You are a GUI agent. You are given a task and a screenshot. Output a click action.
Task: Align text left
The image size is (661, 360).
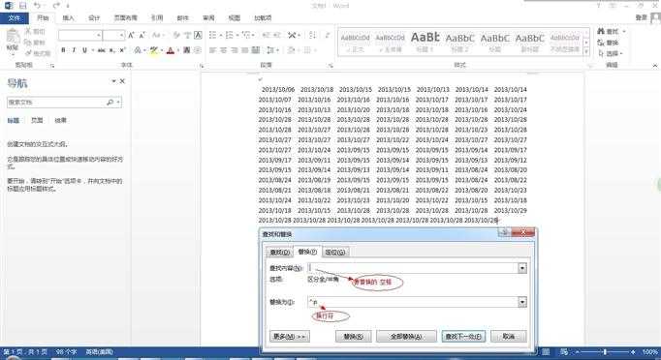point(213,50)
